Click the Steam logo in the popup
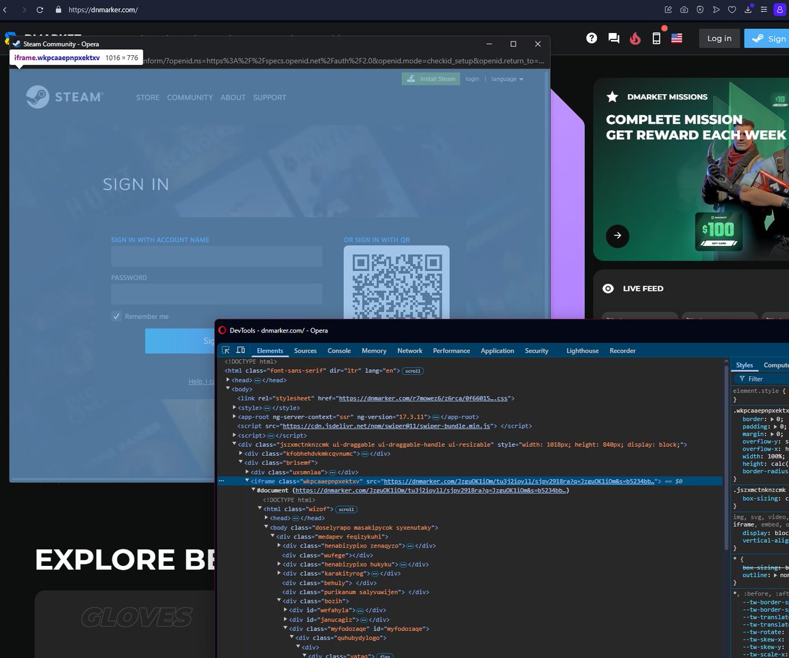 (x=64, y=97)
